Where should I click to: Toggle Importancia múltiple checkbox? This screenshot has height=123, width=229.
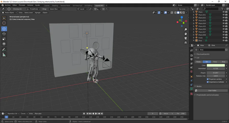click(x=208, y=82)
